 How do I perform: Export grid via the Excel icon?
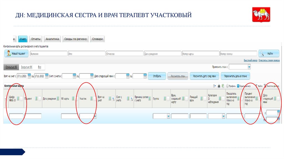[x=223, y=86]
